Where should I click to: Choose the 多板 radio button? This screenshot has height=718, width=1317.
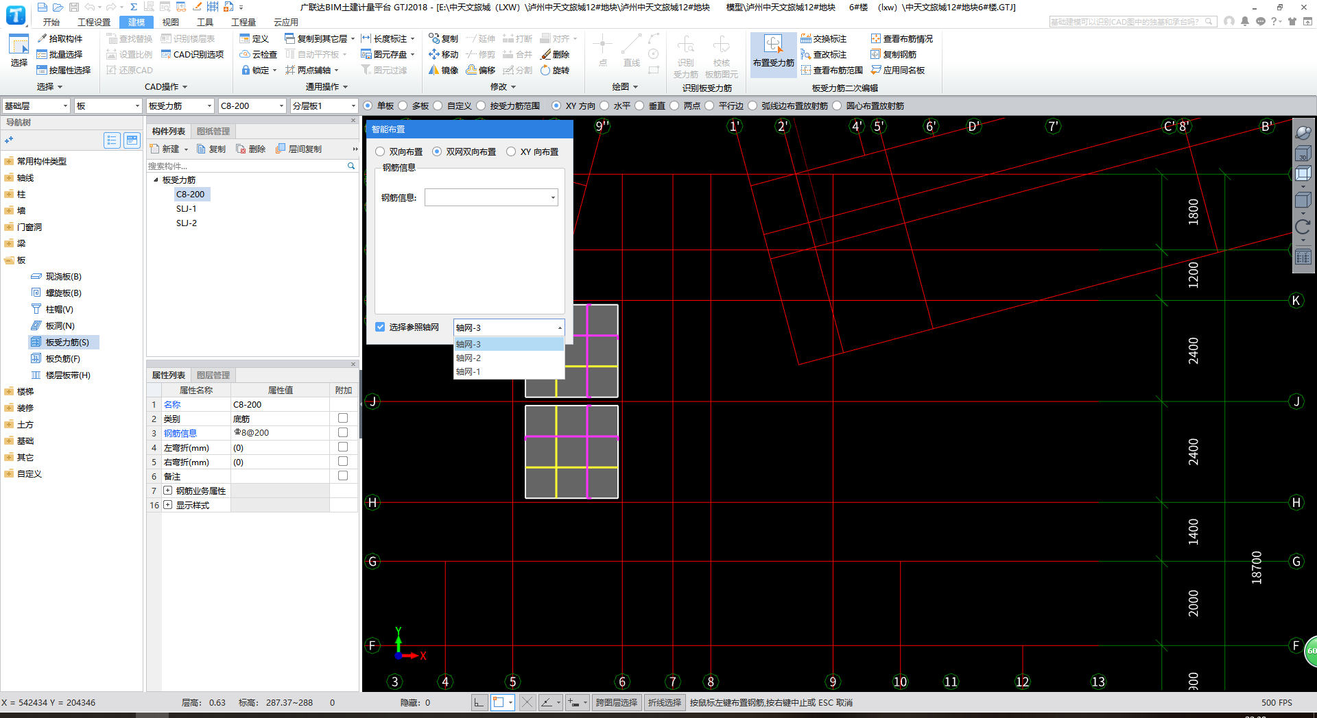coord(403,106)
